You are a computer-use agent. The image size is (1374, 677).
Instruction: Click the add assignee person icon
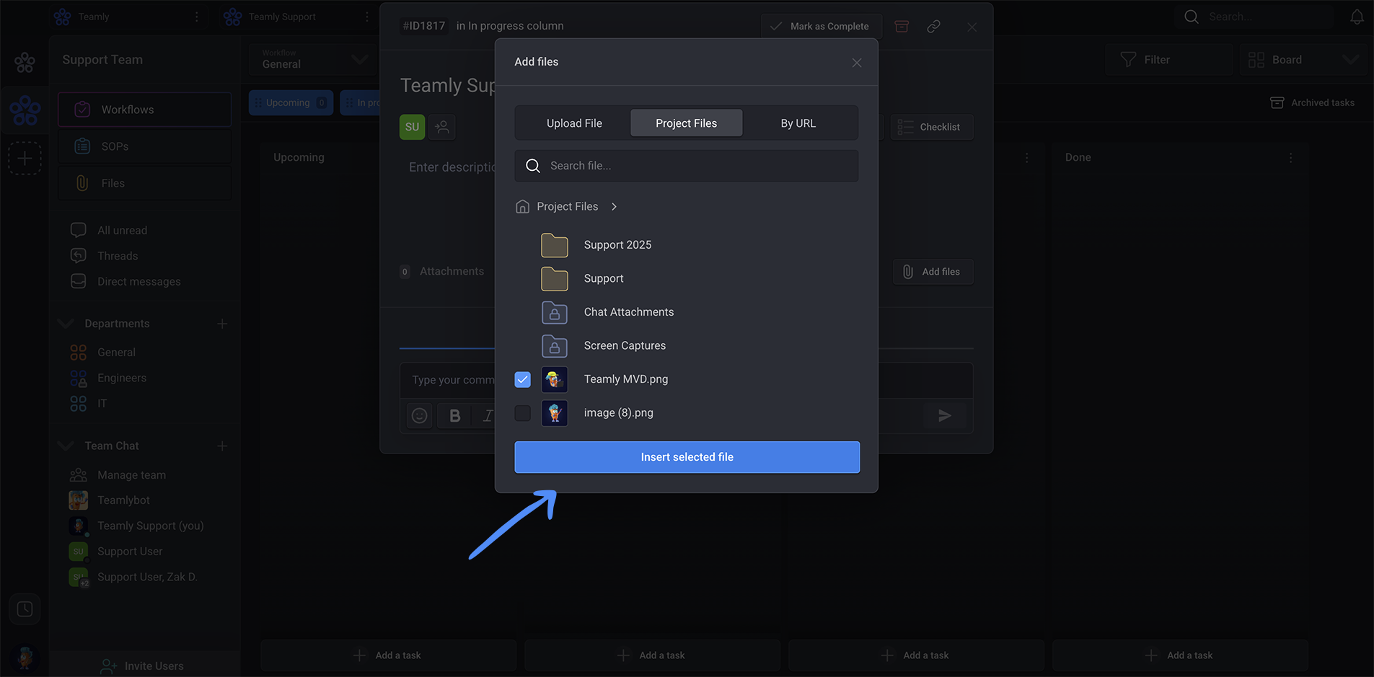pyautogui.click(x=442, y=127)
